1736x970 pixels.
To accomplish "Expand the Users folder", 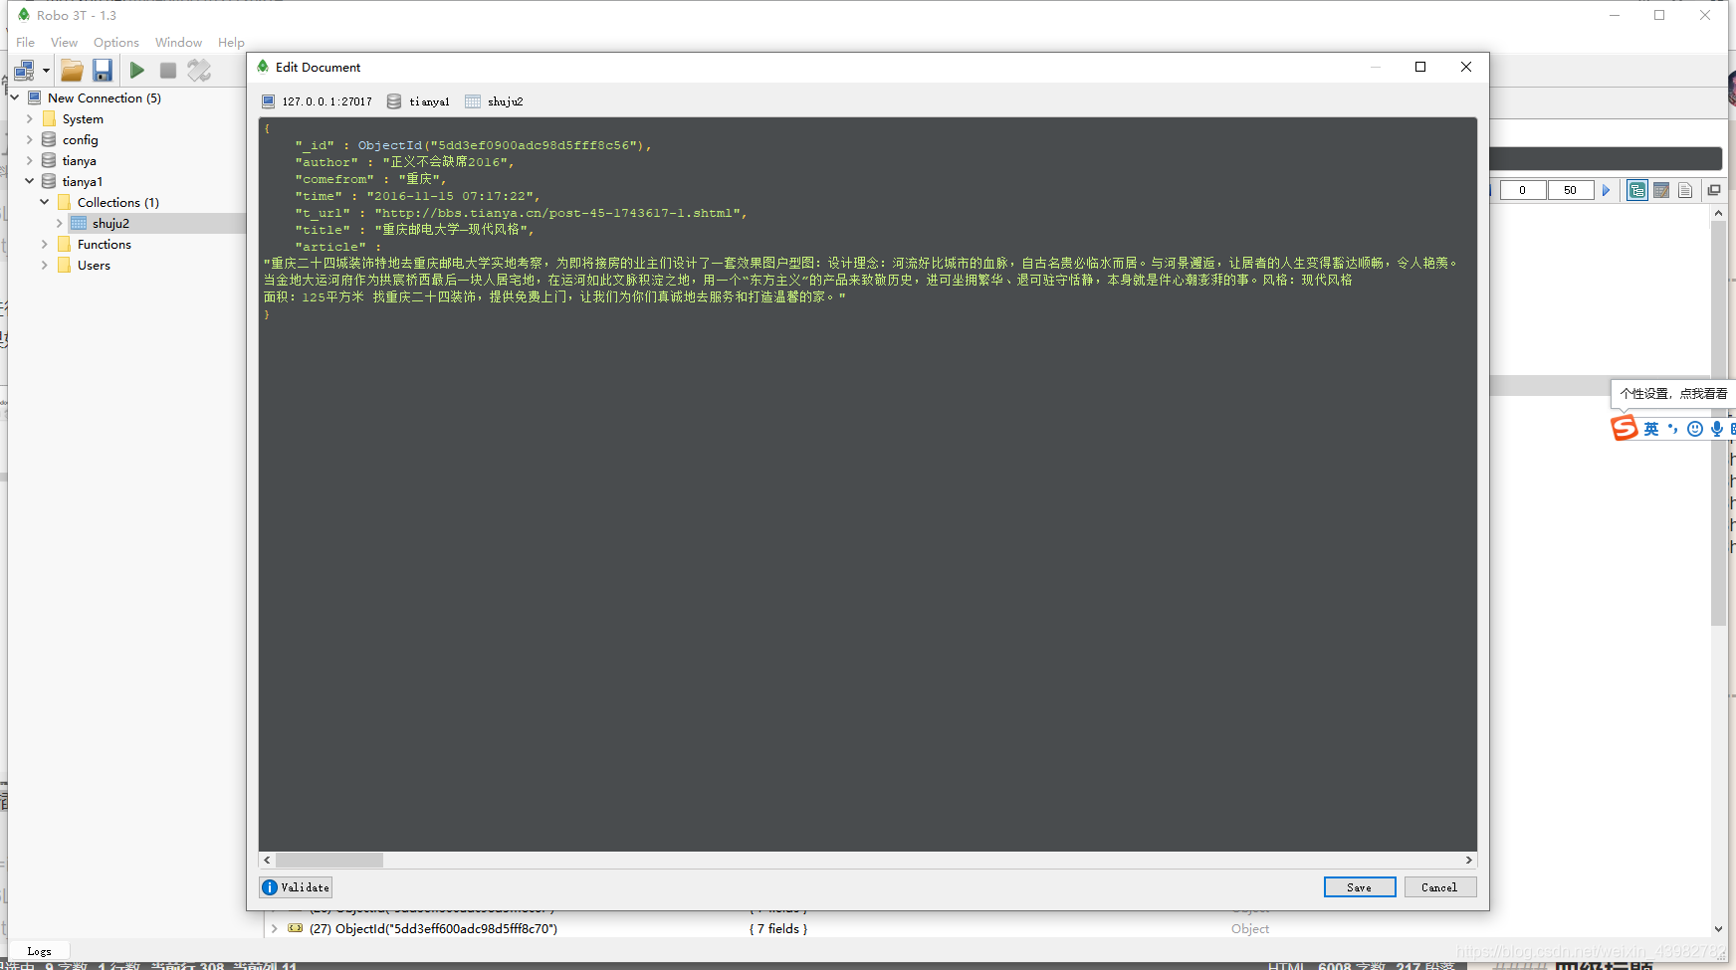I will coord(45,265).
